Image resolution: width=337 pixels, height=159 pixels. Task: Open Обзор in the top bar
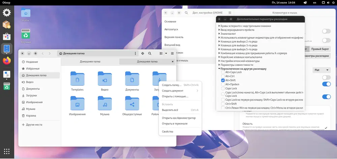point(6,3)
